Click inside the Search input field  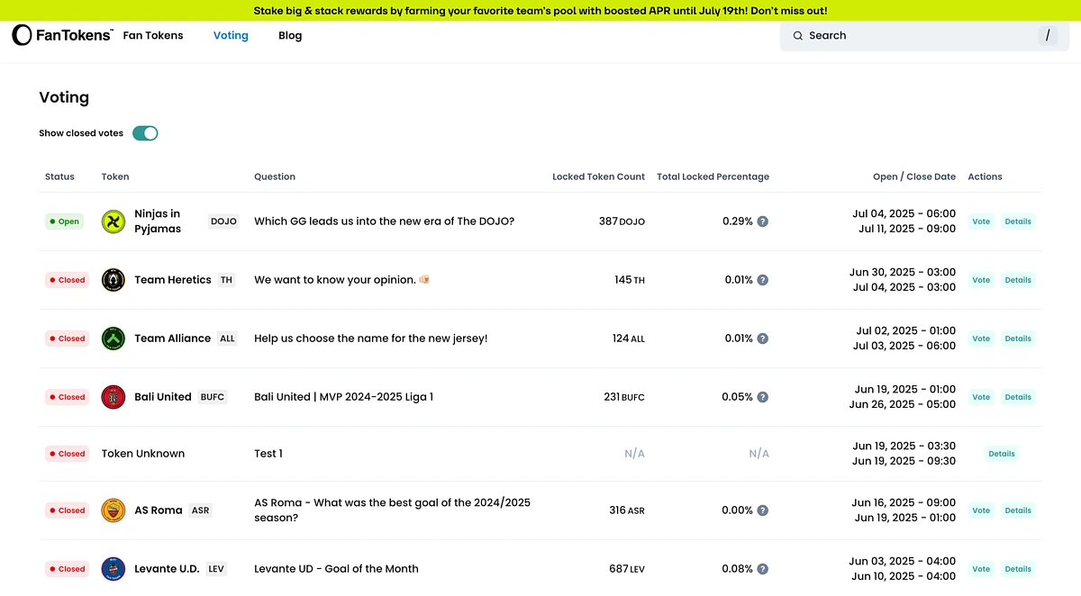pyautogui.click(x=901, y=35)
